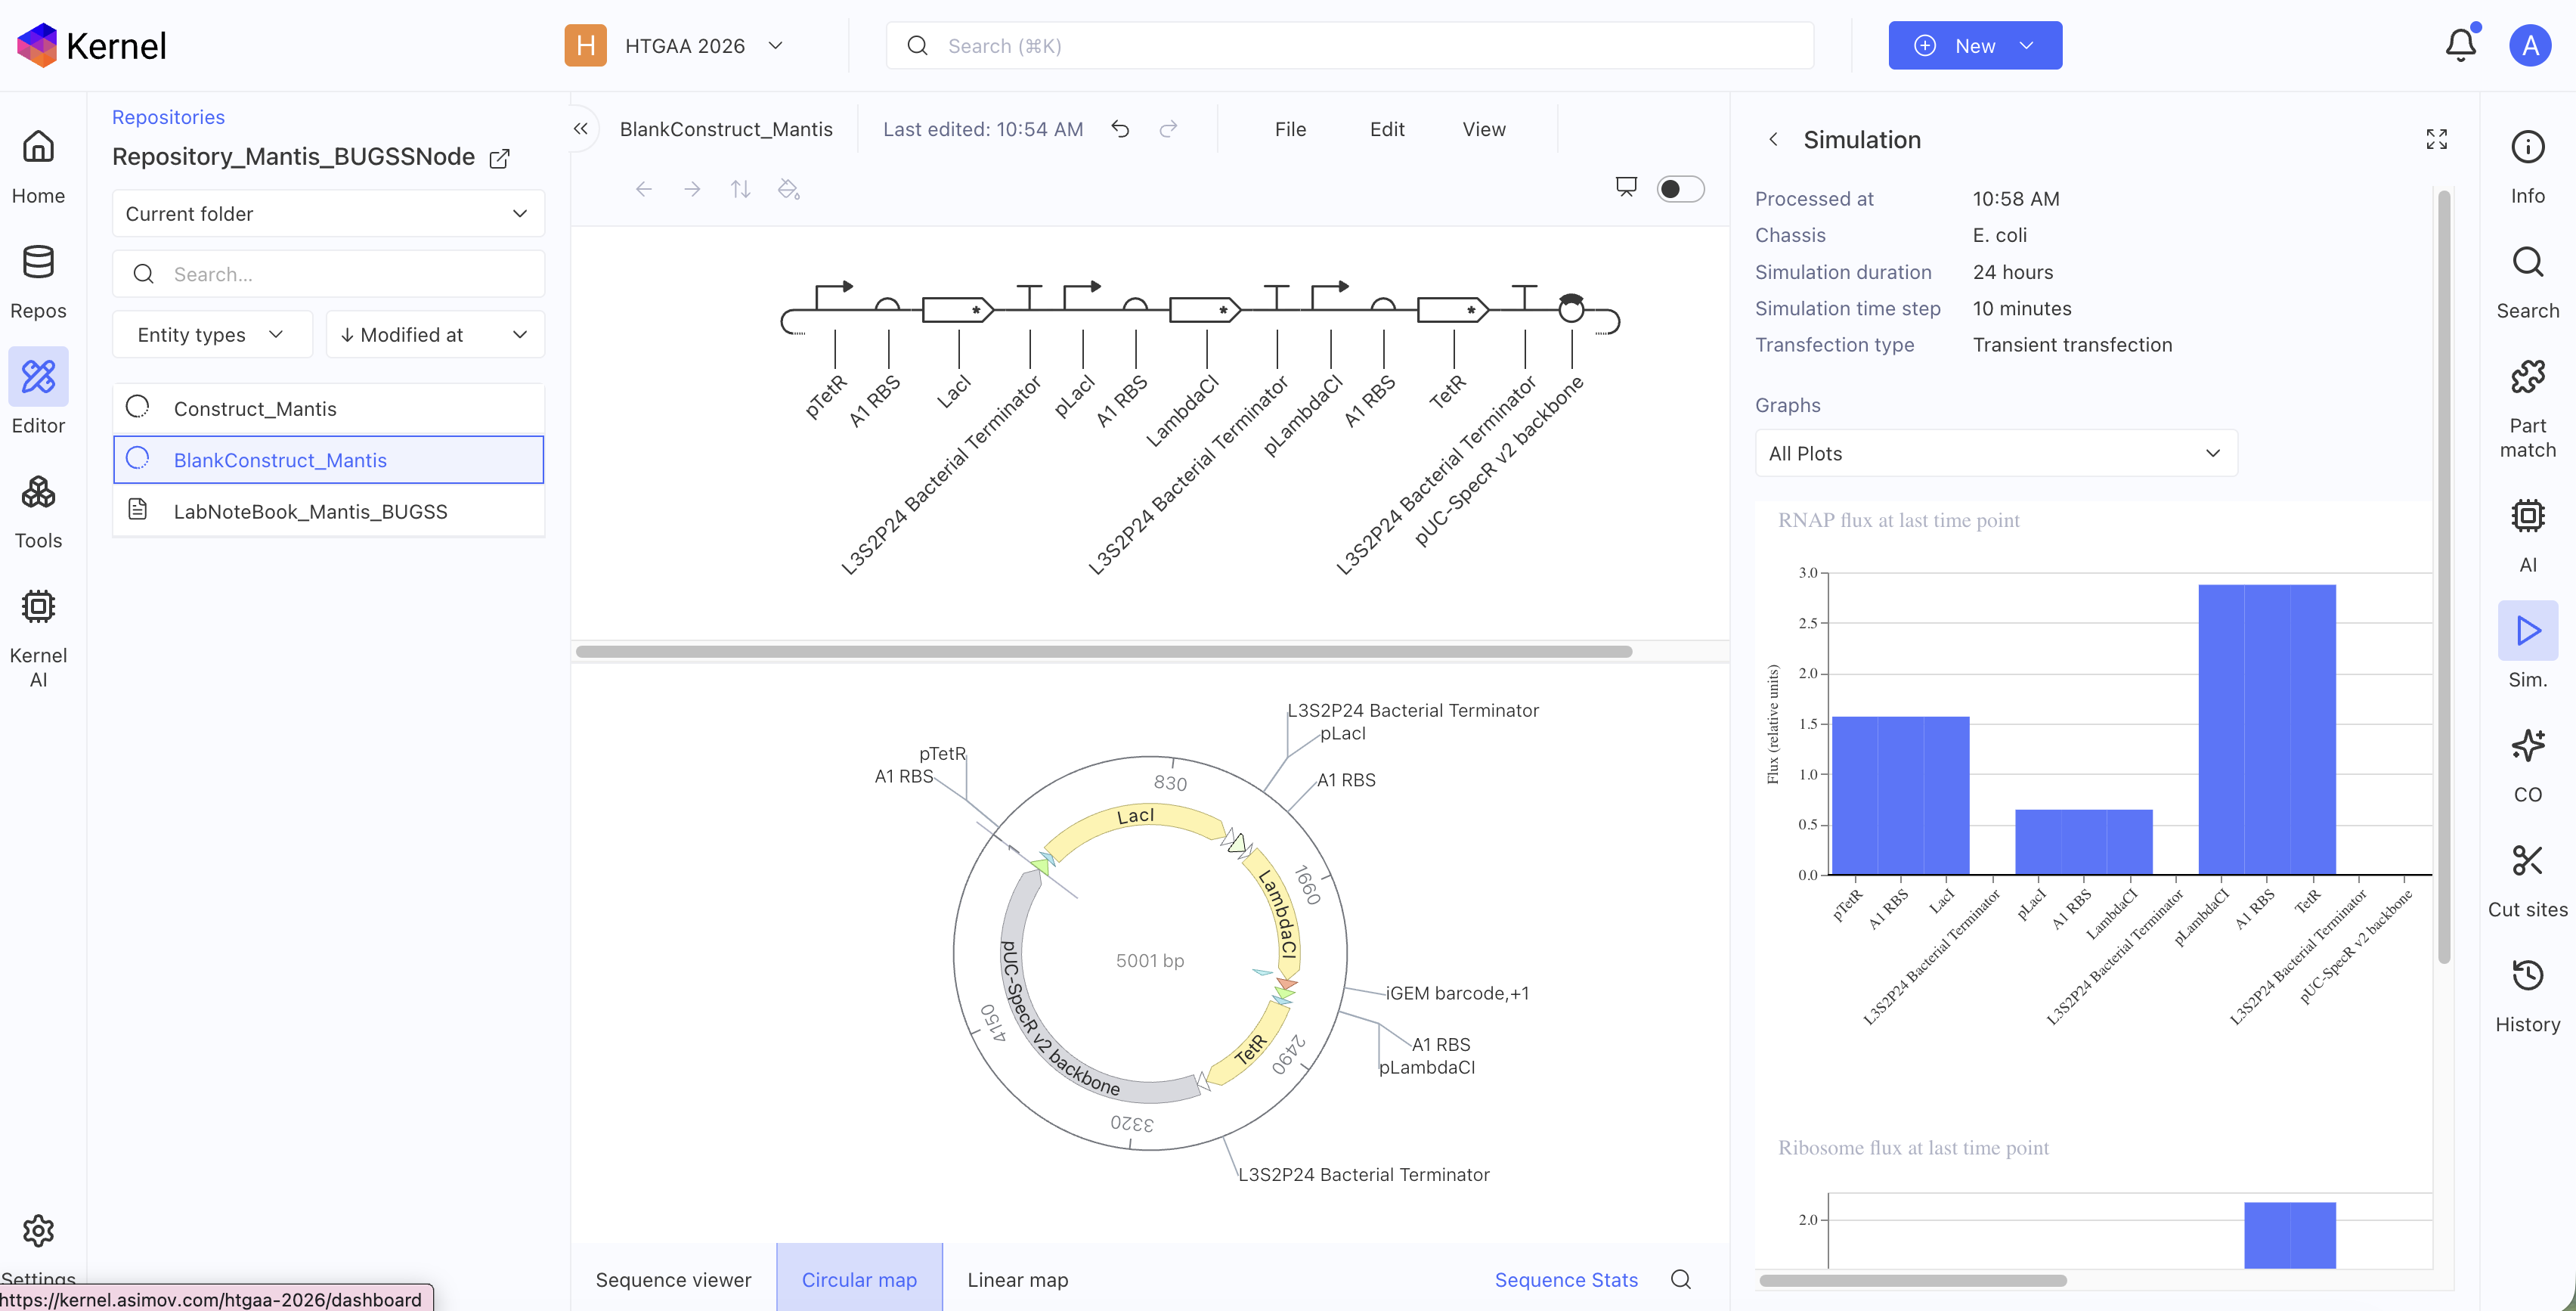Click the 5001 bp center label
This screenshot has height=1311, width=2576.
tap(1150, 960)
